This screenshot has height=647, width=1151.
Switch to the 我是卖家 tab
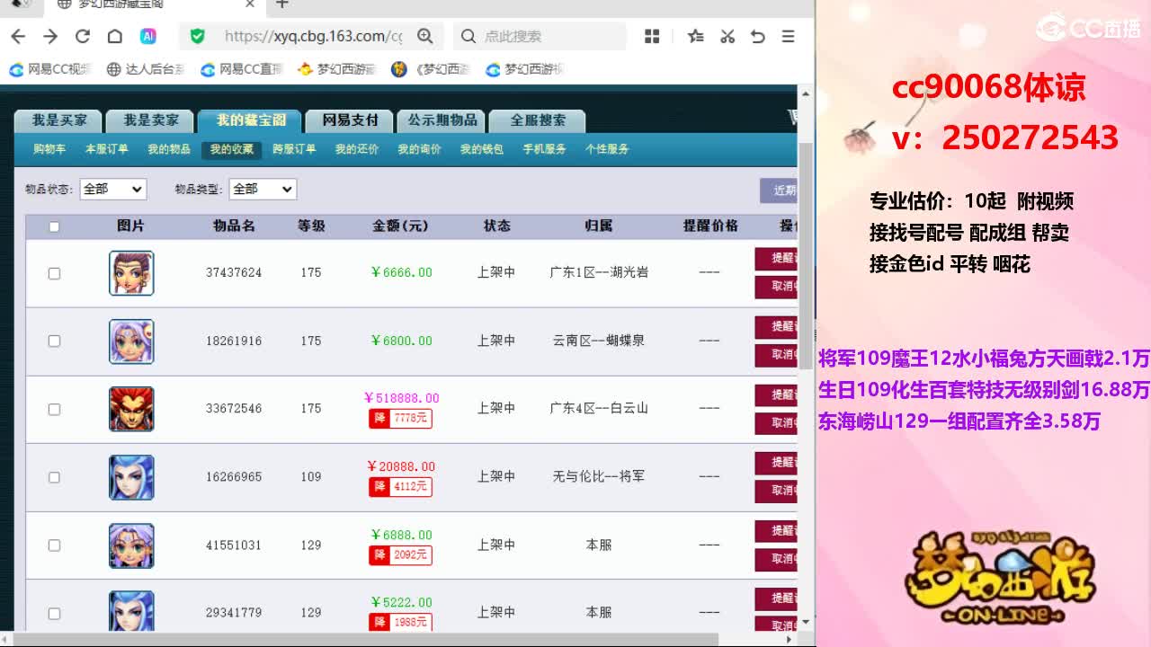click(x=151, y=120)
